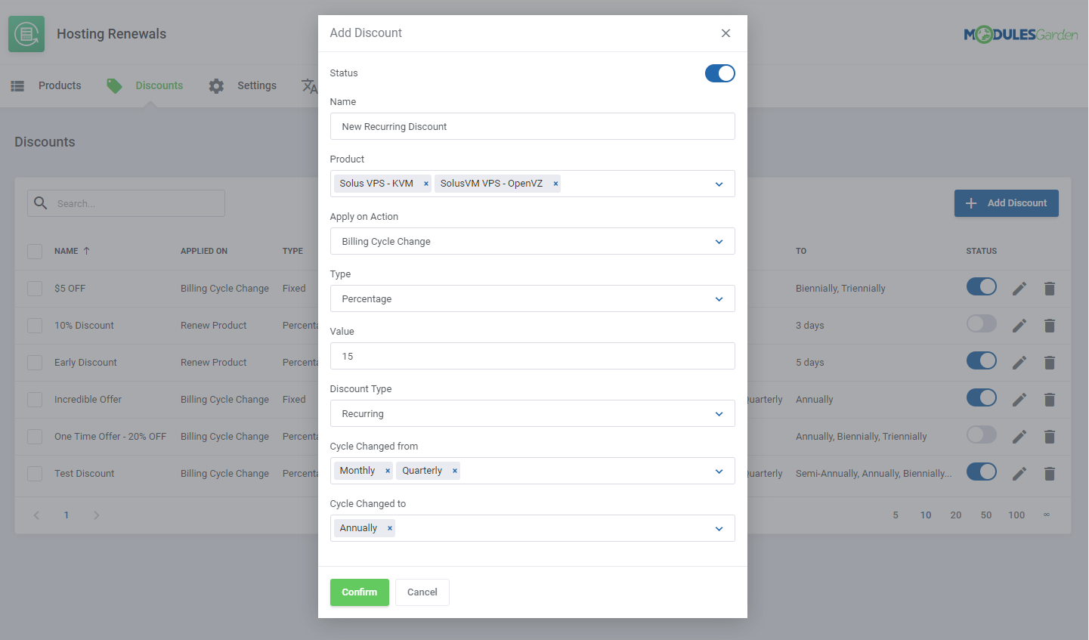Open the Discounts tab

coord(145,86)
